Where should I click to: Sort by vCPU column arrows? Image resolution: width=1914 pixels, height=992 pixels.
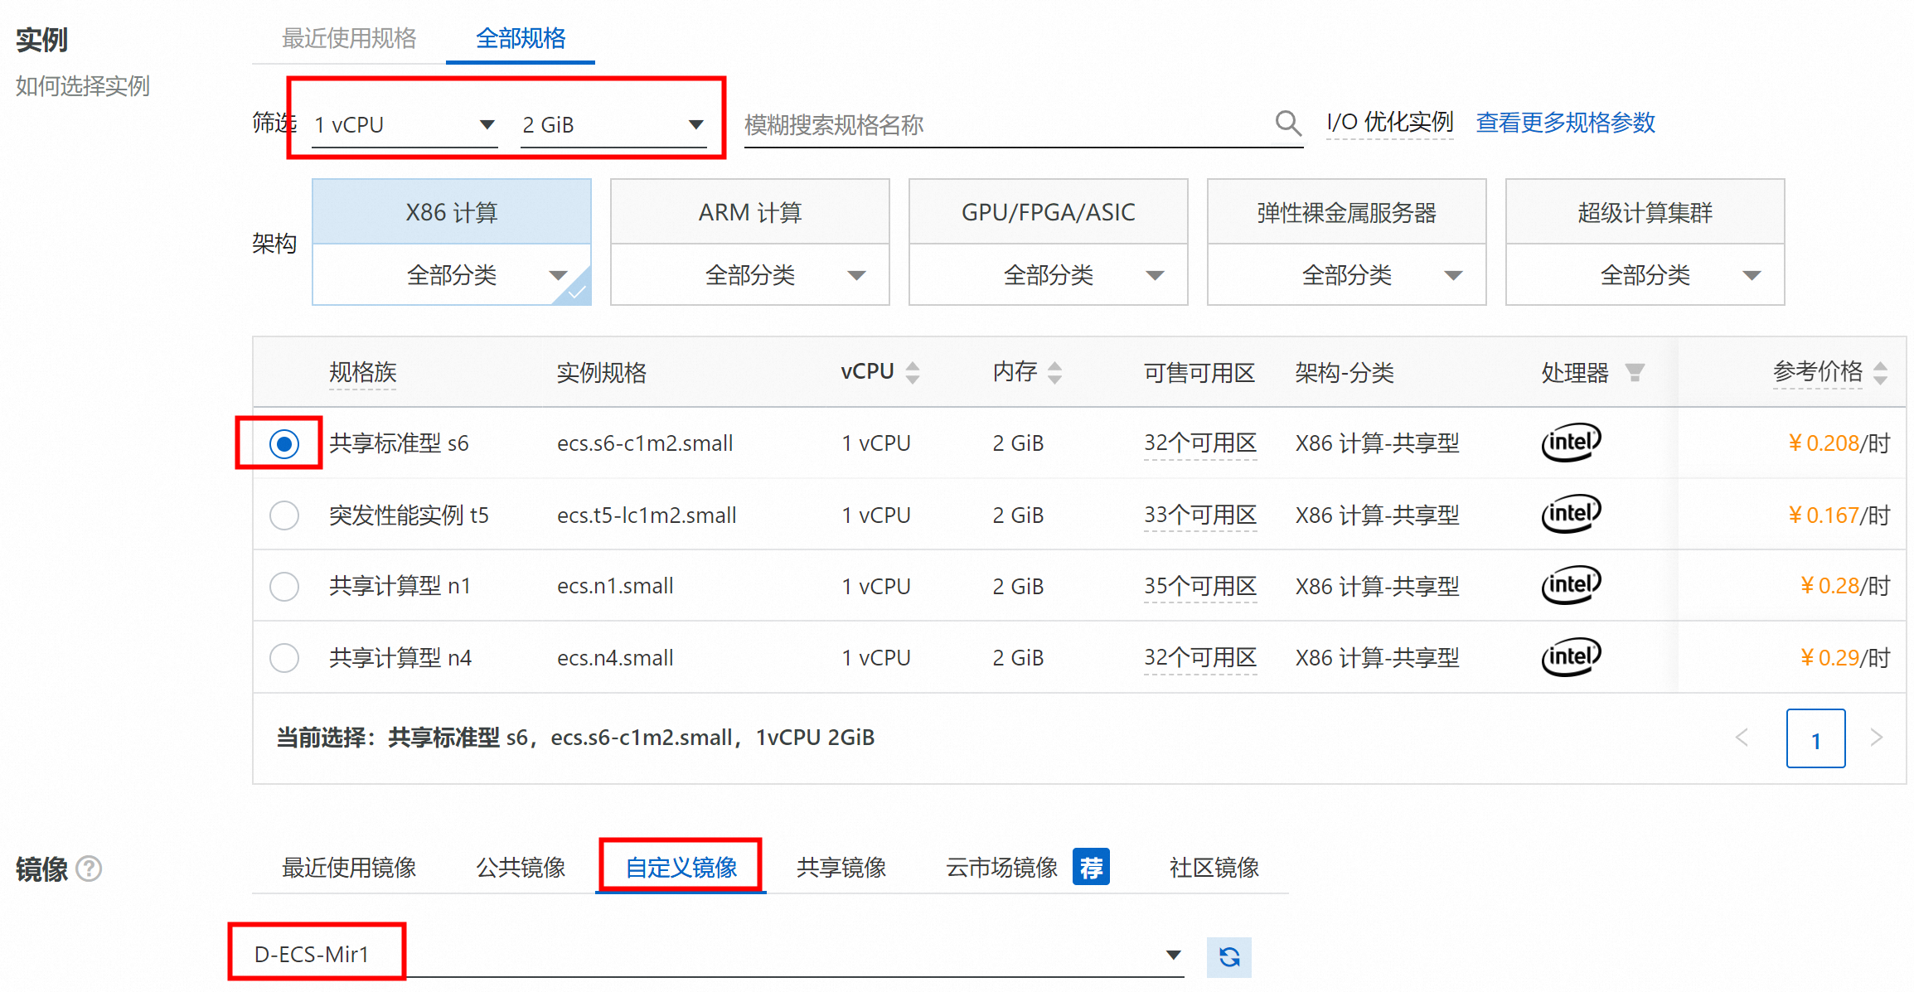point(913,372)
